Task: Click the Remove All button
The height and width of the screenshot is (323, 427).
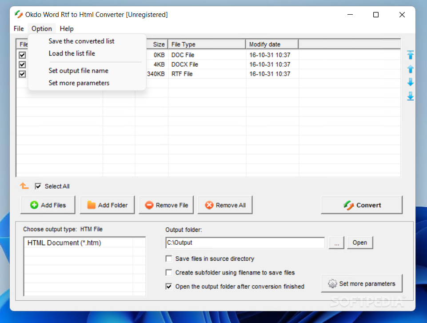Action: click(x=225, y=205)
